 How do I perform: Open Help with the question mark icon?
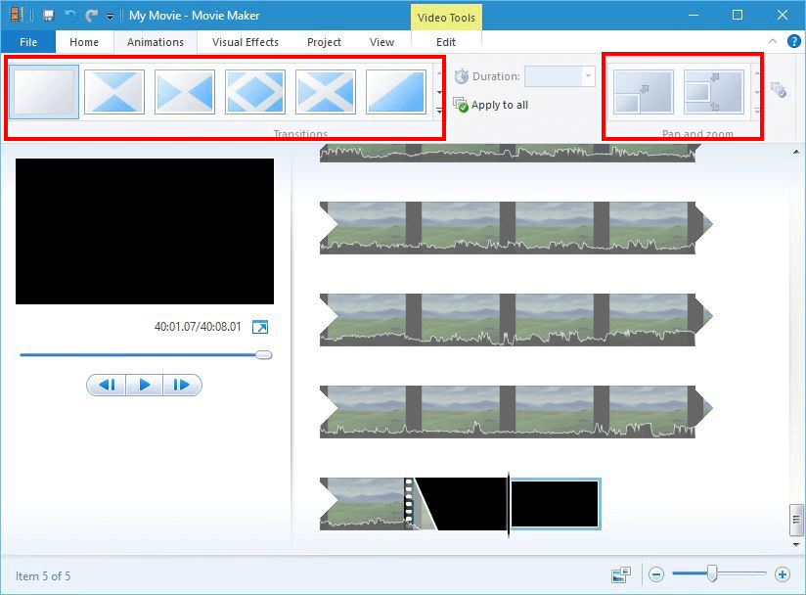tap(793, 42)
